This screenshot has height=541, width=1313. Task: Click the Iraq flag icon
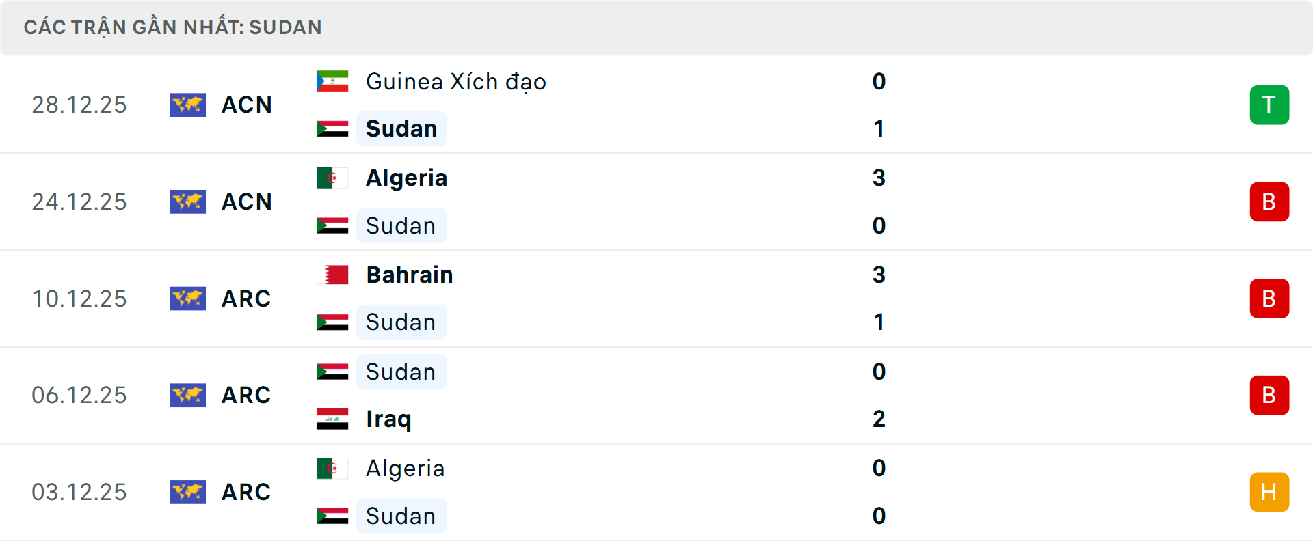click(332, 419)
